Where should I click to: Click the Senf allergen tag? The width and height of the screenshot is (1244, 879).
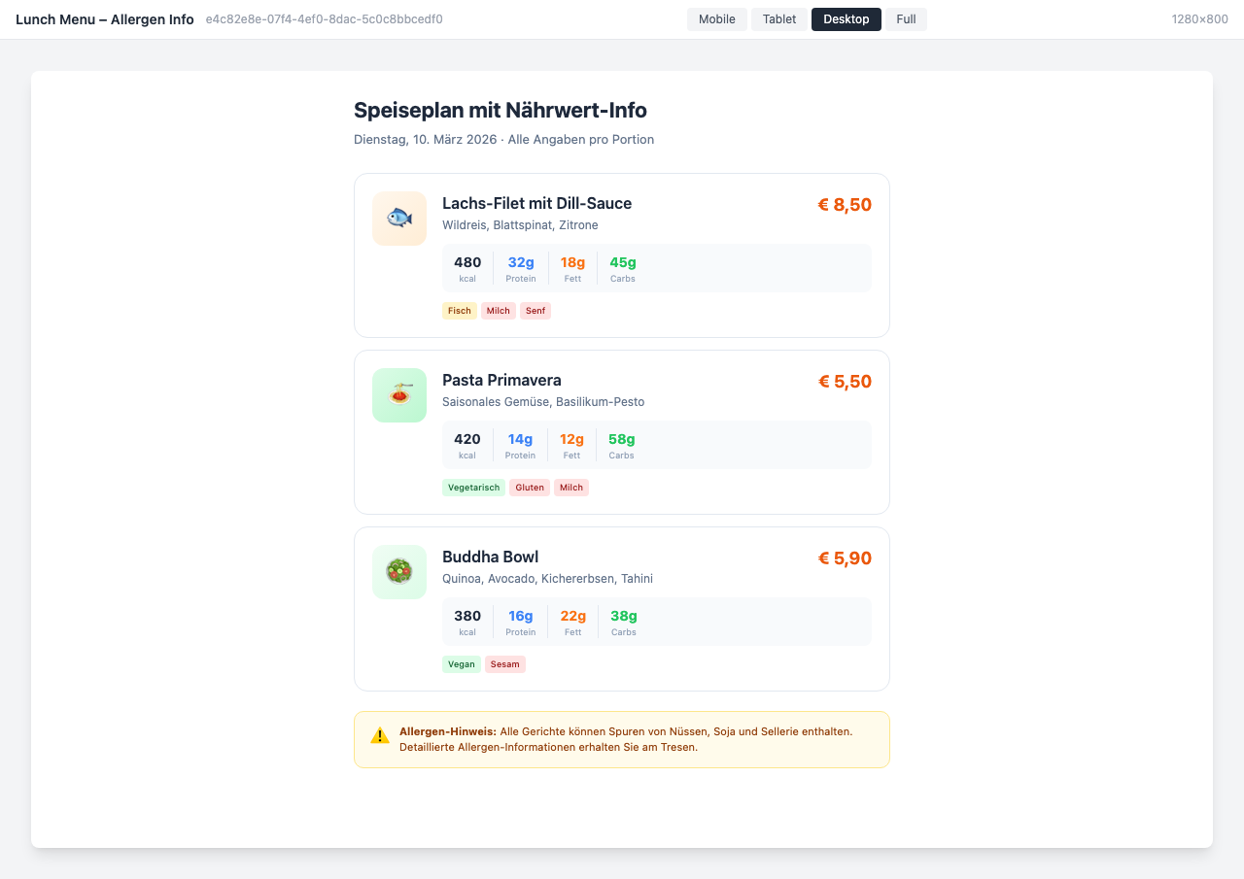(x=536, y=311)
